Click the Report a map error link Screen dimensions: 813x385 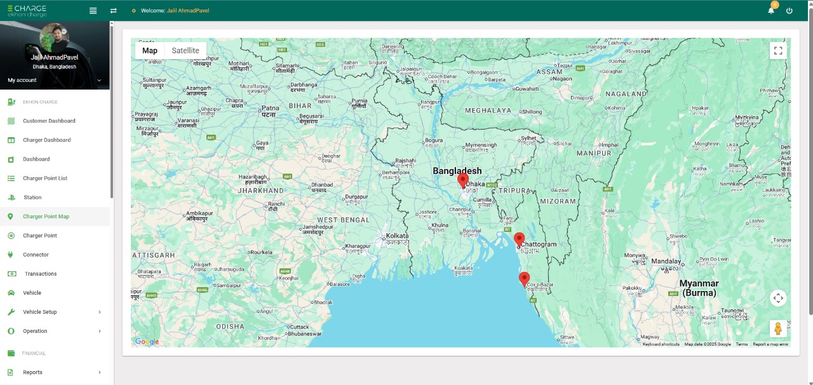pyautogui.click(x=770, y=344)
